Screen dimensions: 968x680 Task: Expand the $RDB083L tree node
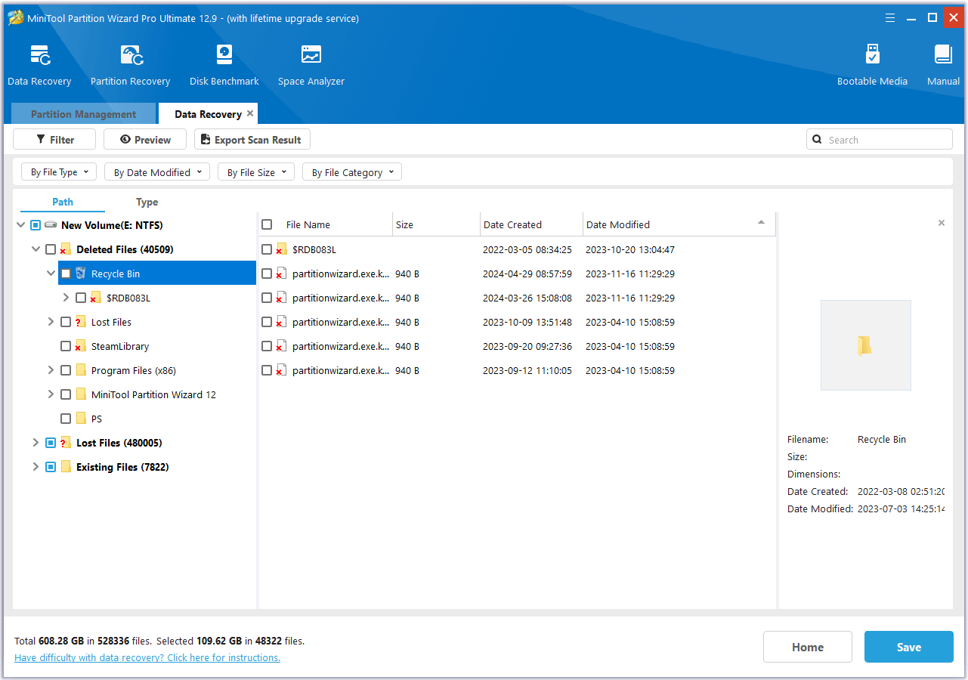(x=66, y=298)
